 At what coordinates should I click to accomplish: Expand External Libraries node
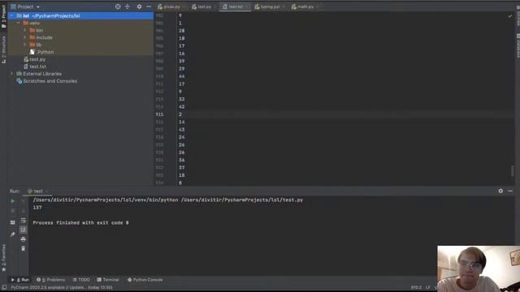click(x=12, y=74)
